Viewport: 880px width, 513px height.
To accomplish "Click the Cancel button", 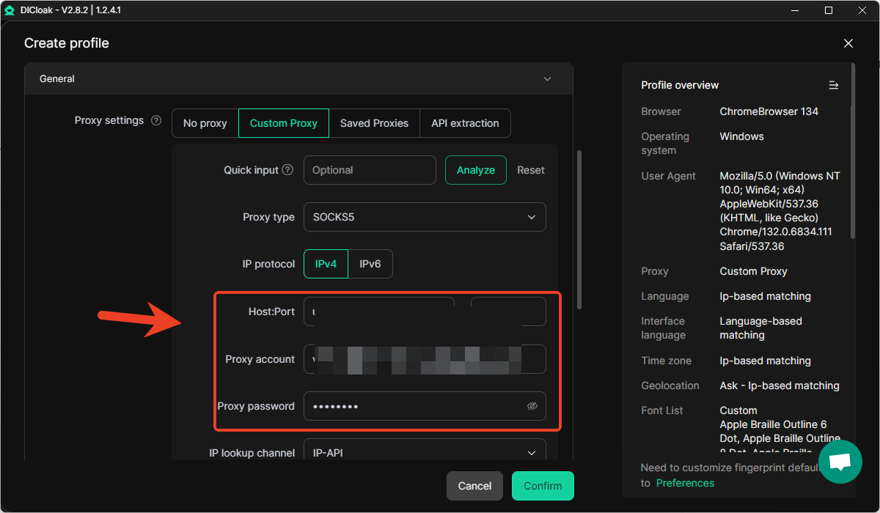I will click(x=474, y=486).
